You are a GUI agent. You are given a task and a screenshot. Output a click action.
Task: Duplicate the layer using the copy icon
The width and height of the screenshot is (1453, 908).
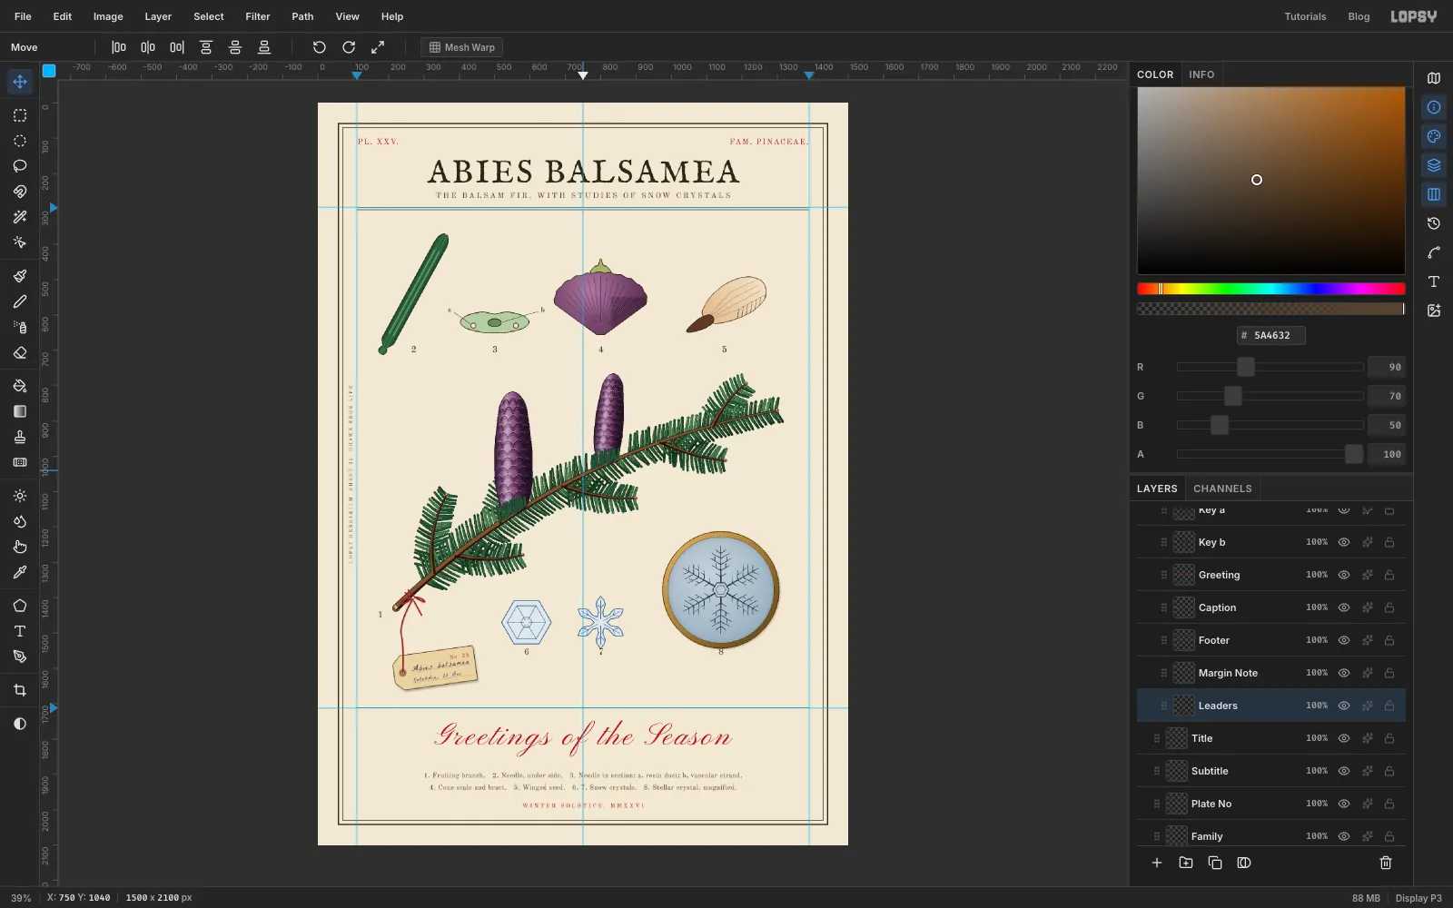(x=1215, y=863)
